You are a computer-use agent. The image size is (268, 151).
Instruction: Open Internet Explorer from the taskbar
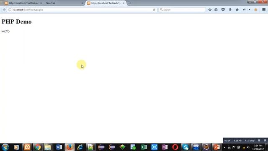(x=80, y=147)
